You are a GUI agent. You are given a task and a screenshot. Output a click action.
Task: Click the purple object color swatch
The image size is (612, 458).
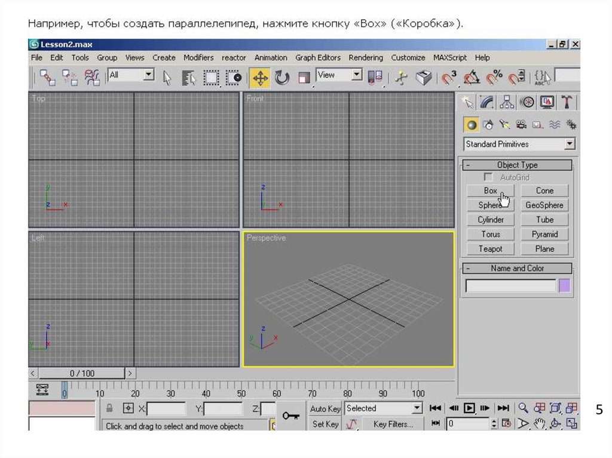564,286
